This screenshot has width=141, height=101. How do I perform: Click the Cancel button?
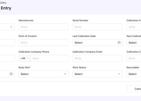tap(134, 89)
